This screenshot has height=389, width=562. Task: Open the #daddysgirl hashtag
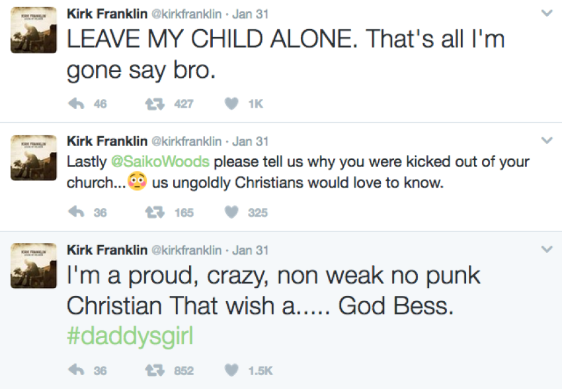pos(130,336)
